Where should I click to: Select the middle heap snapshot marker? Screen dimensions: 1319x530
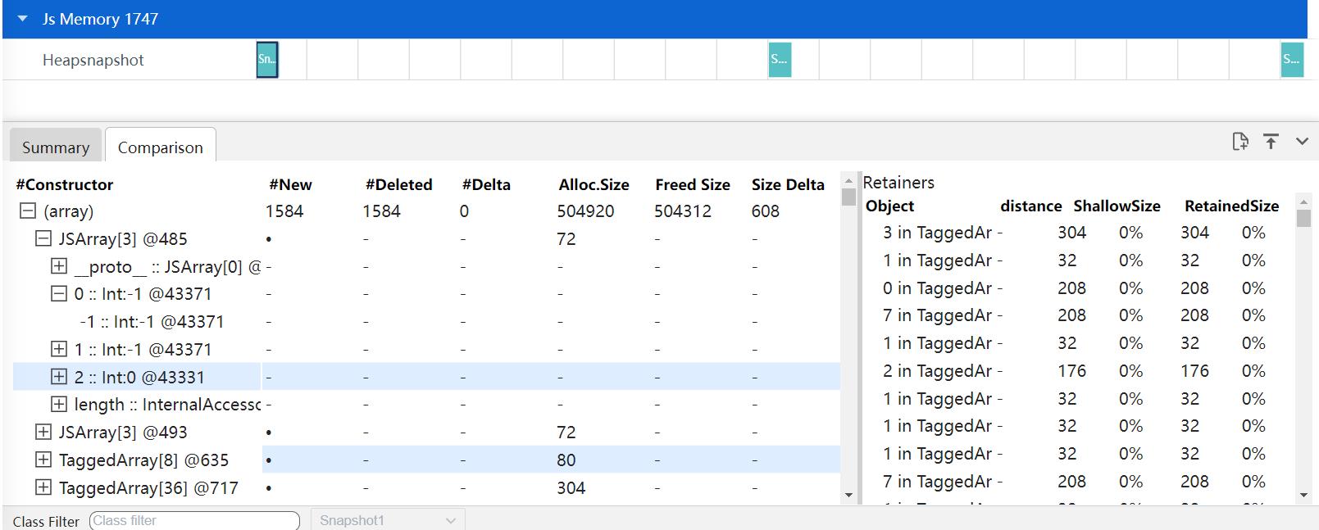click(x=780, y=60)
